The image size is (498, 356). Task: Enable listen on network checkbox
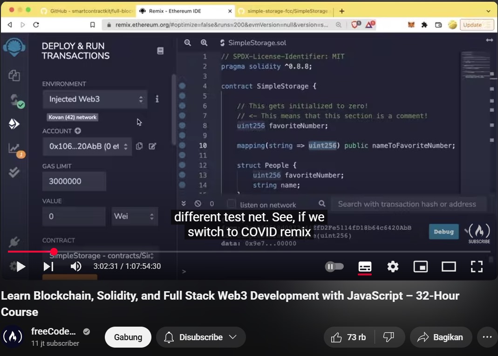(x=232, y=204)
